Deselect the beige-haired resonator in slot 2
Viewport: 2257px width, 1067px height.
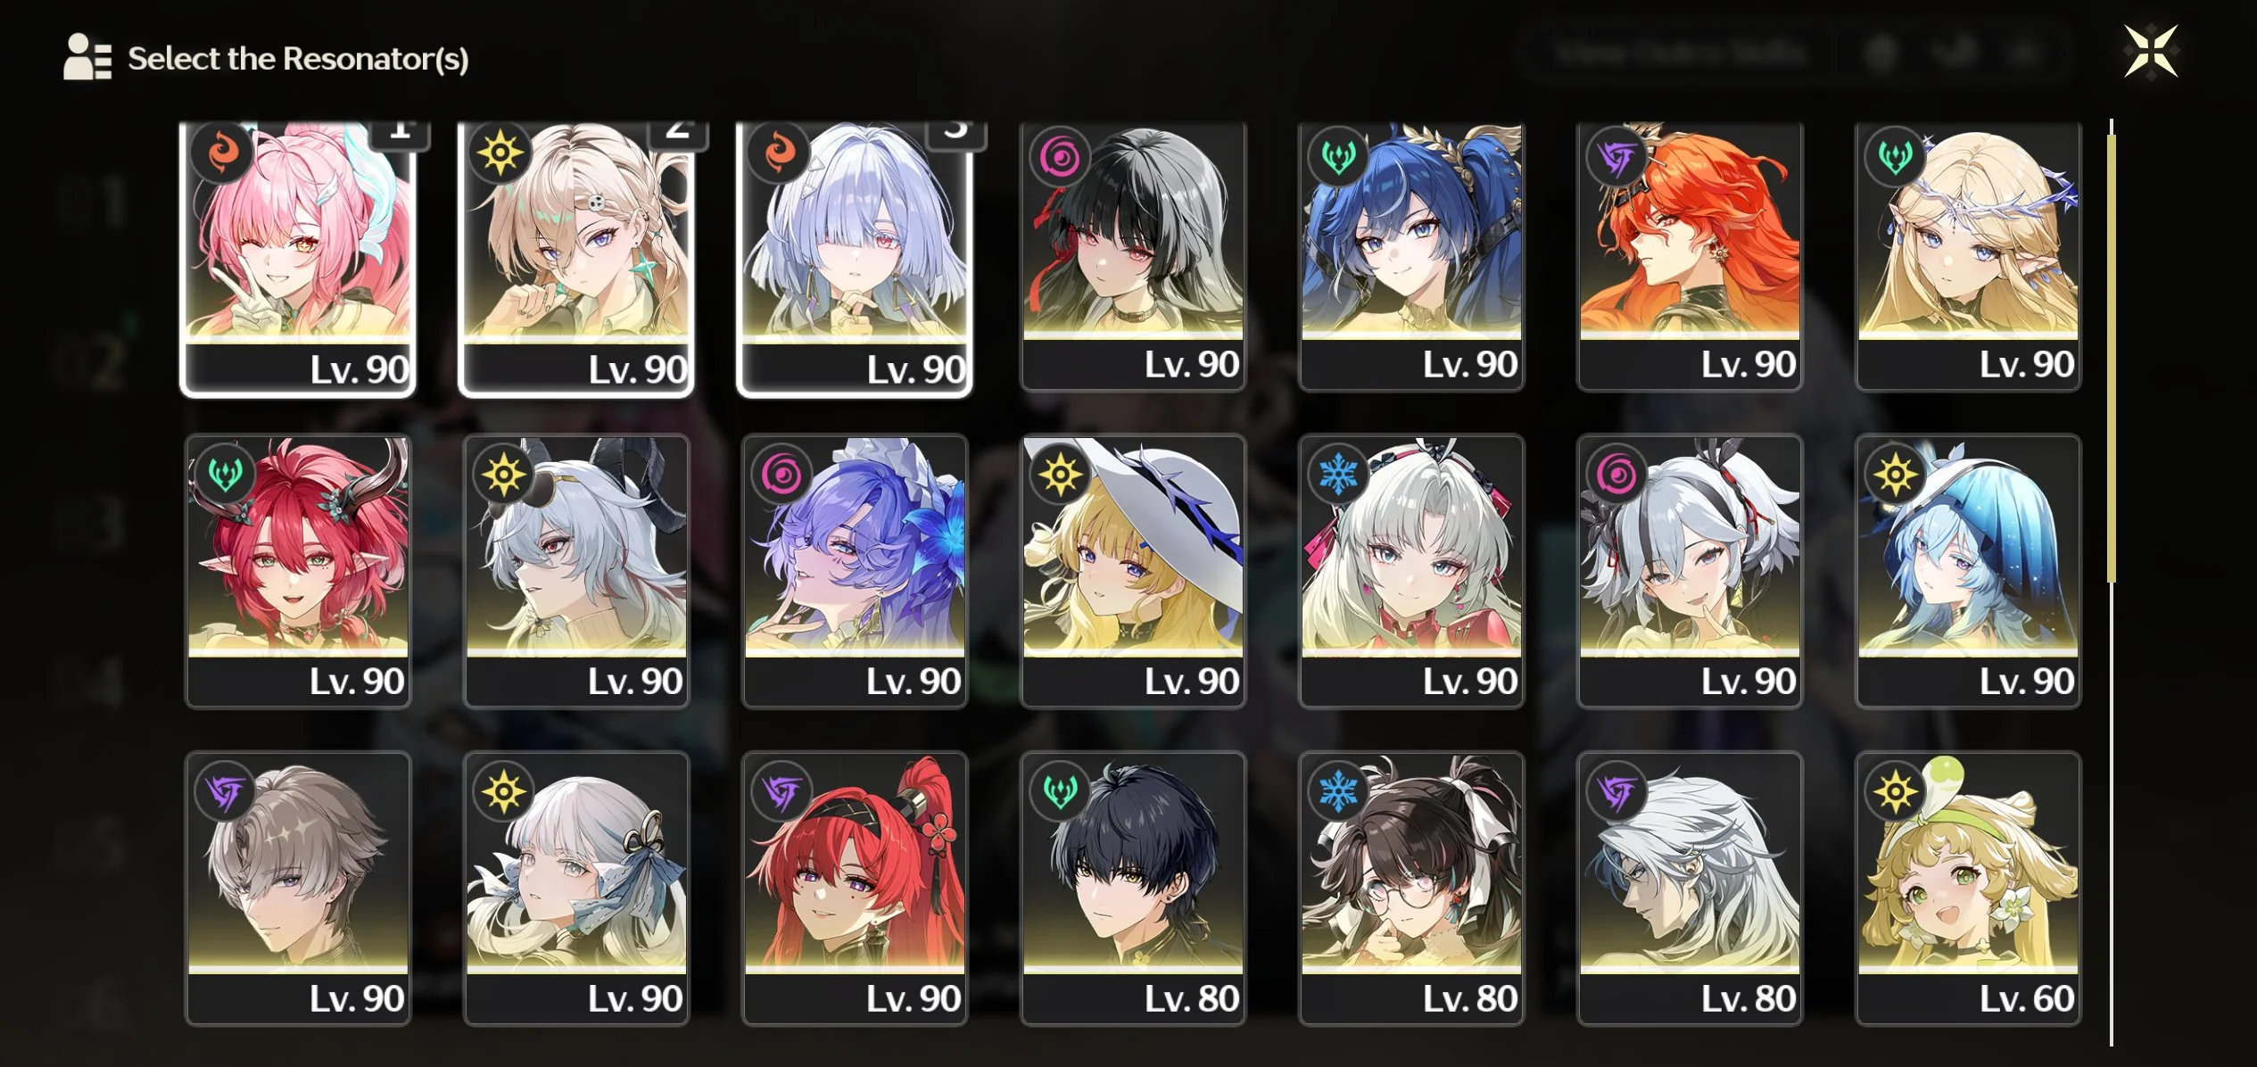pyautogui.click(x=576, y=258)
